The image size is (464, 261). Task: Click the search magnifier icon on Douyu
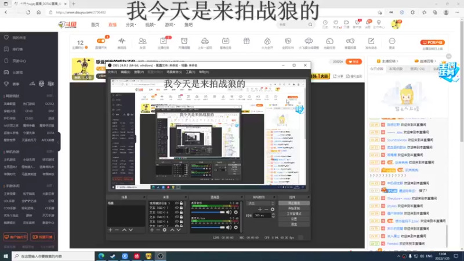(310, 24)
